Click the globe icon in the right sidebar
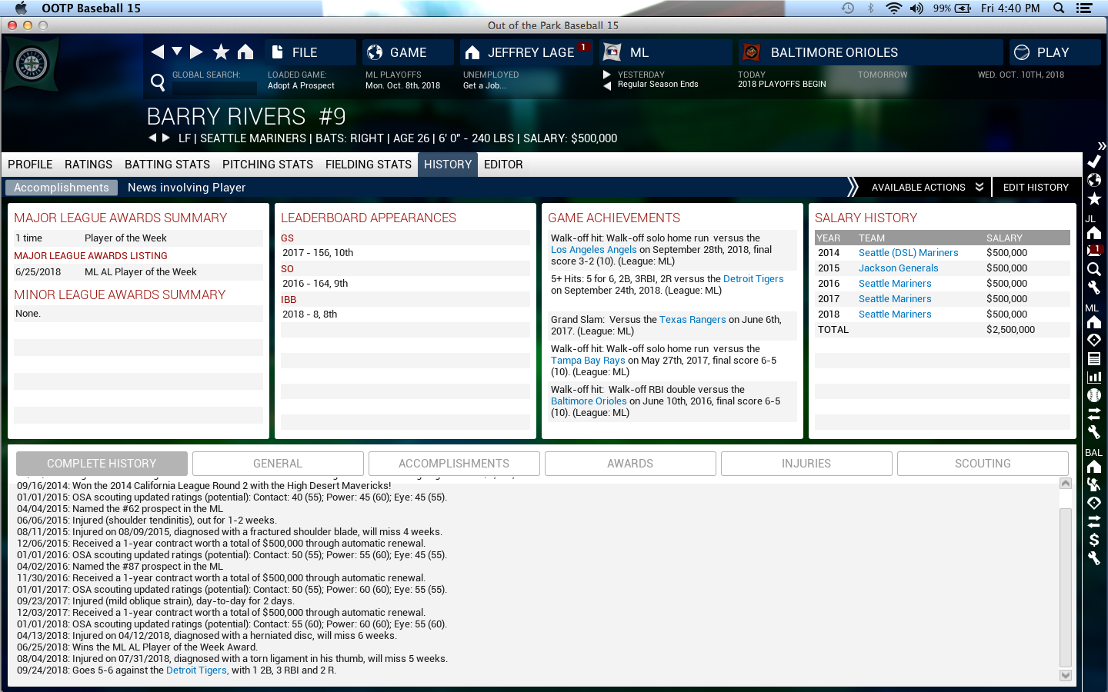Screen dimensions: 1108x692 point(1093,180)
